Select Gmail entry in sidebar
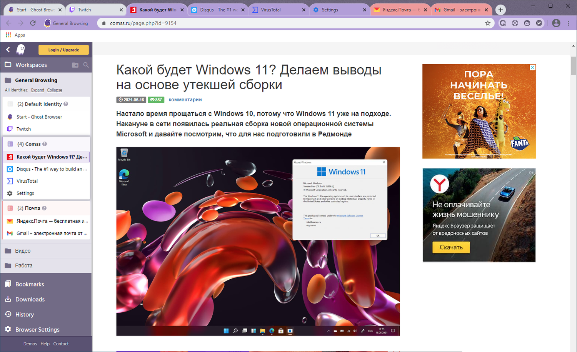The width and height of the screenshot is (577, 352). point(47,233)
